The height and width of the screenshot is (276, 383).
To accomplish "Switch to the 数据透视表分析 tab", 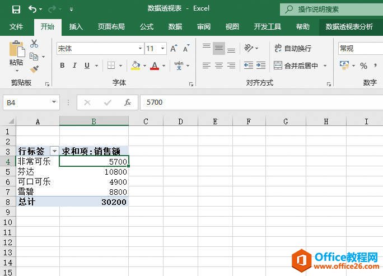I will [x=349, y=26].
